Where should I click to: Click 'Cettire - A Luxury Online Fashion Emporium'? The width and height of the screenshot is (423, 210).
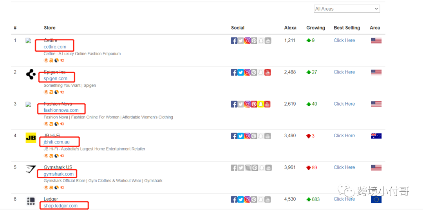click(82, 54)
